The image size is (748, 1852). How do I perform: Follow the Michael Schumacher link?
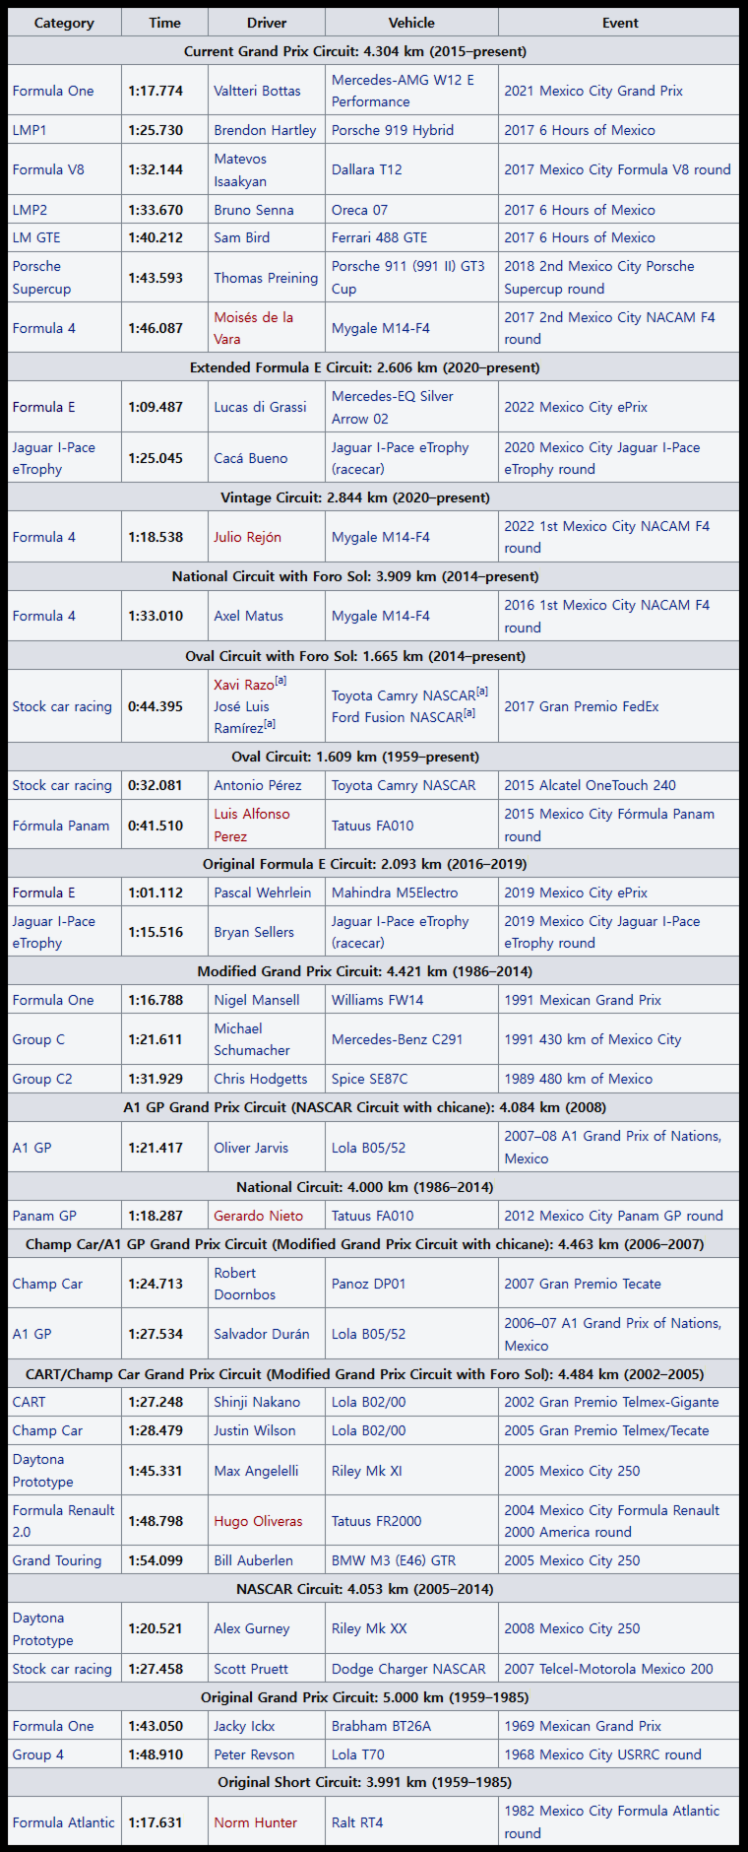point(252,1039)
